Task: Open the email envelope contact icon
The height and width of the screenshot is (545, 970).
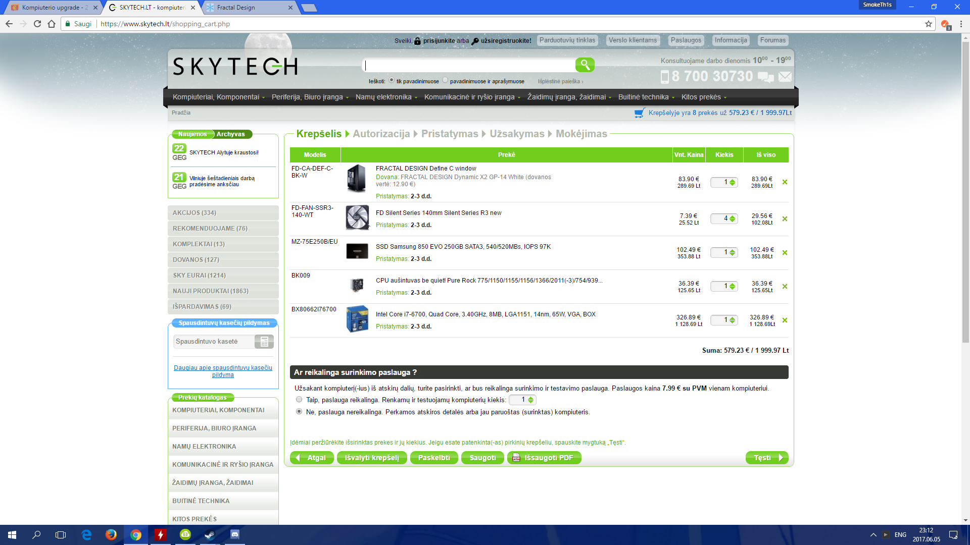Action: tap(785, 77)
